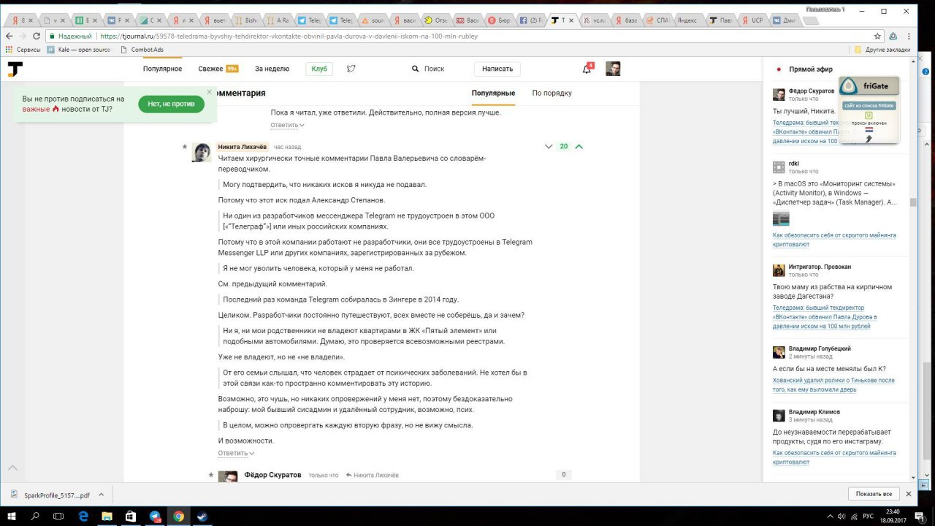
Task: Open the user profile avatar in header
Action: tap(613, 69)
